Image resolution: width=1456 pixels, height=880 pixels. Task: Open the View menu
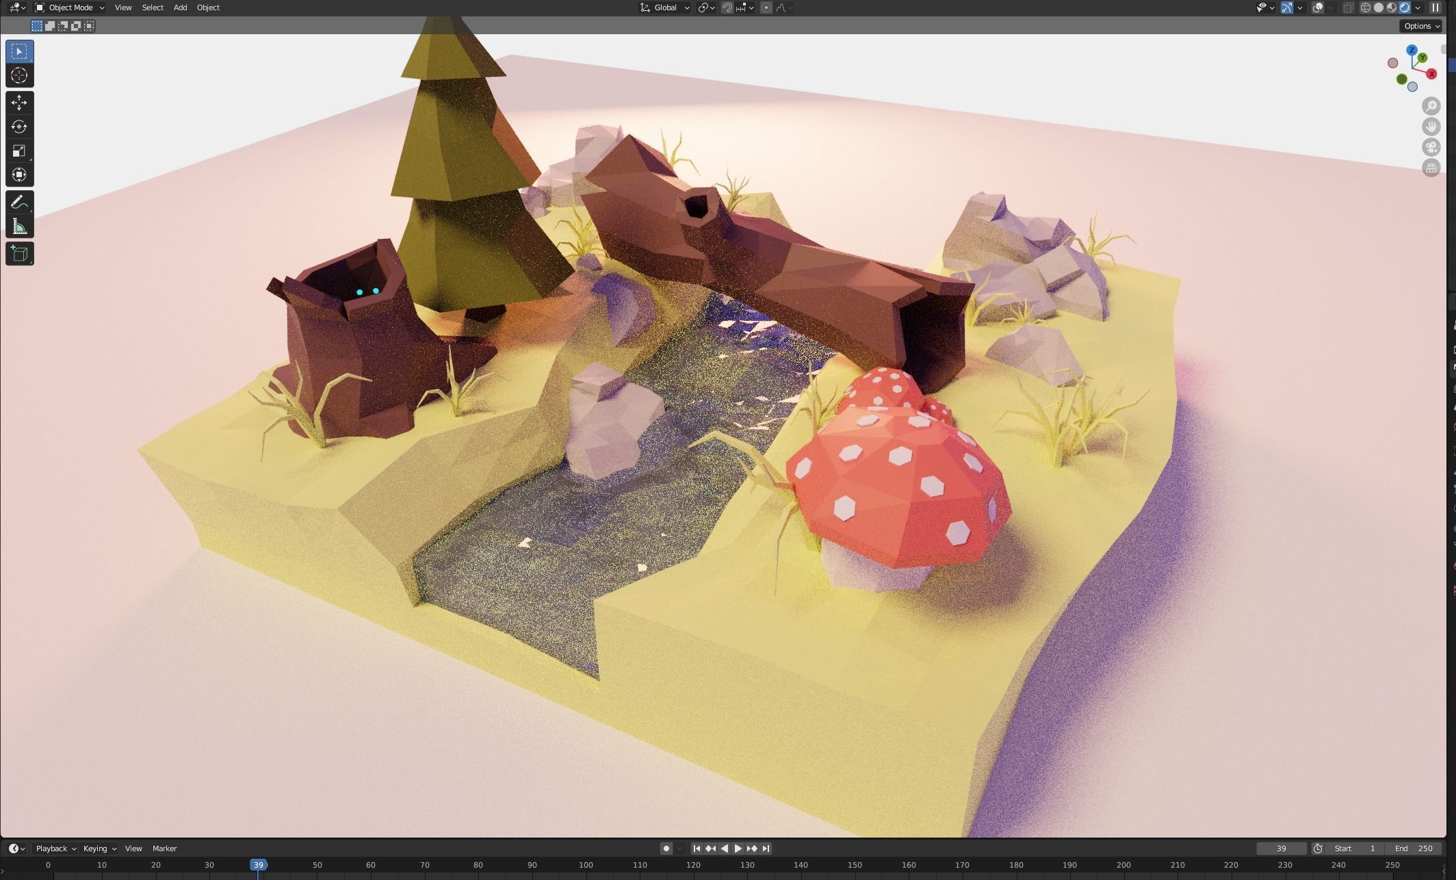[122, 8]
